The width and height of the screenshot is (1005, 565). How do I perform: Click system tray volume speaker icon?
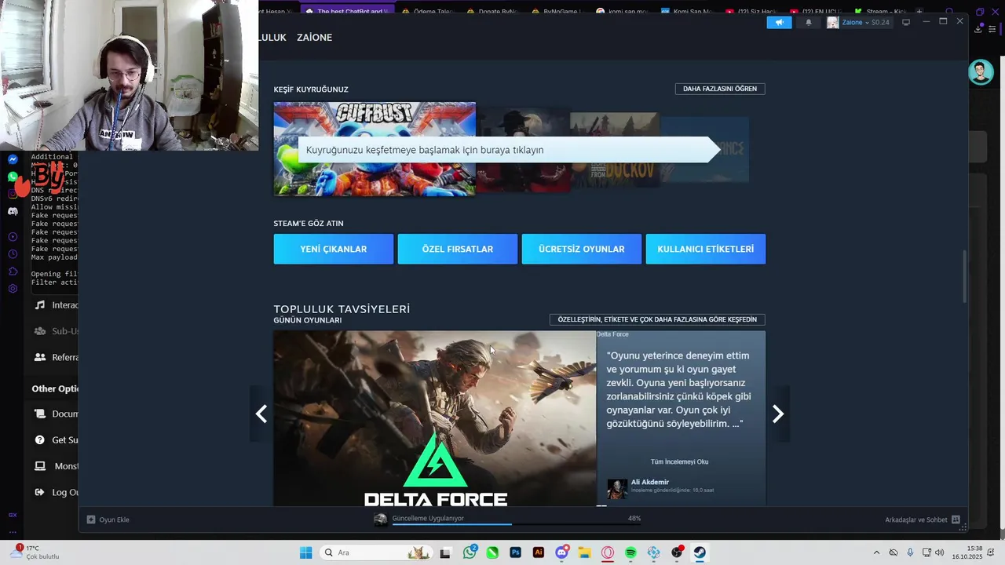click(x=940, y=552)
